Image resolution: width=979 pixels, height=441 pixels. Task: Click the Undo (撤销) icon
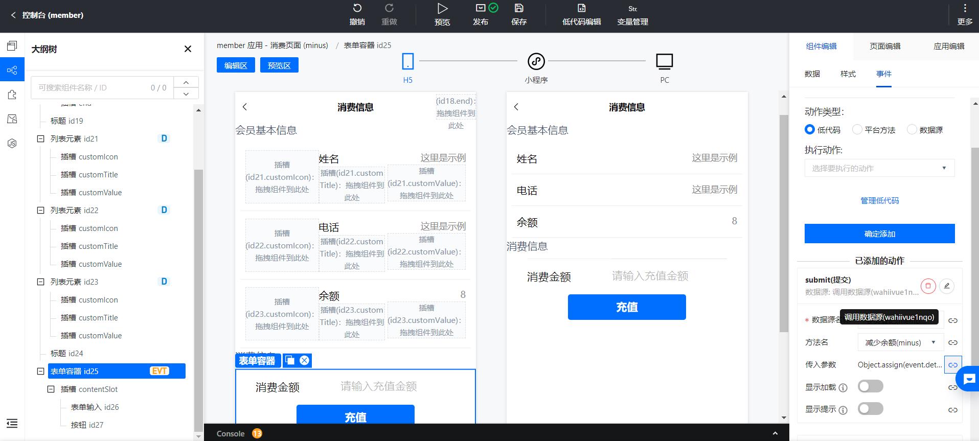(x=357, y=8)
